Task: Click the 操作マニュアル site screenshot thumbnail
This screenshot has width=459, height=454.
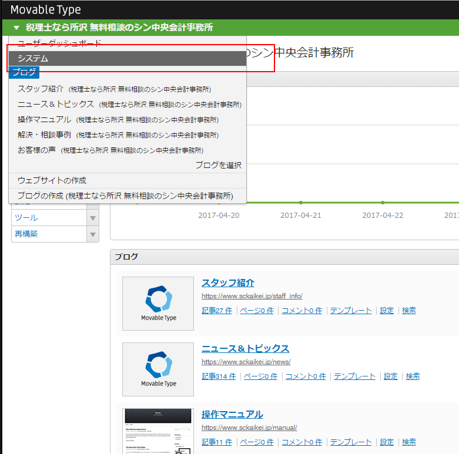Action: click(x=158, y=431)
